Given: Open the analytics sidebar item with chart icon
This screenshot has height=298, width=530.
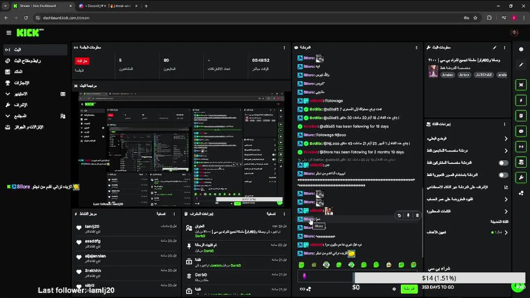Looking at the screenshot, I should (x=35, y=72).
